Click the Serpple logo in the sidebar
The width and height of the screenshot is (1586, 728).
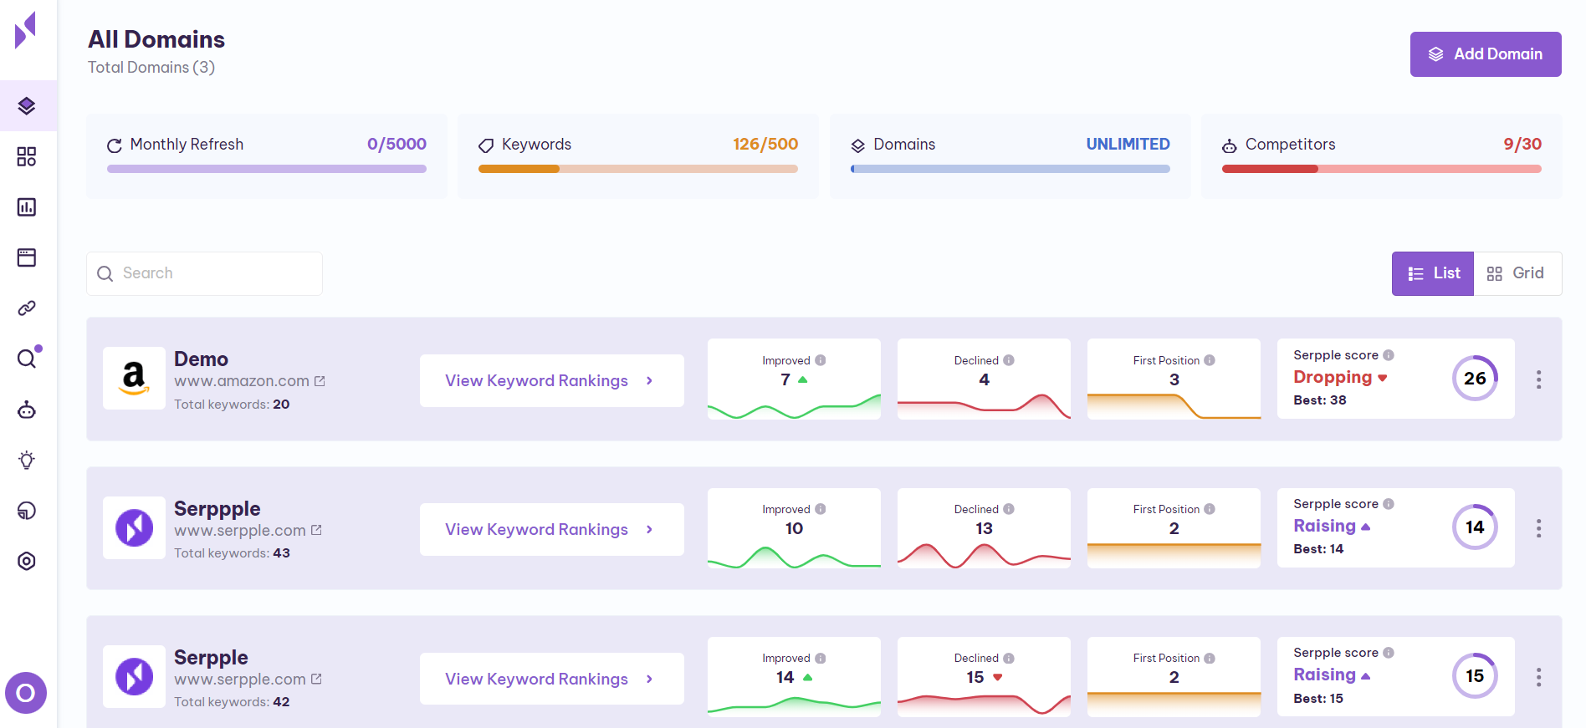[26, 30]
